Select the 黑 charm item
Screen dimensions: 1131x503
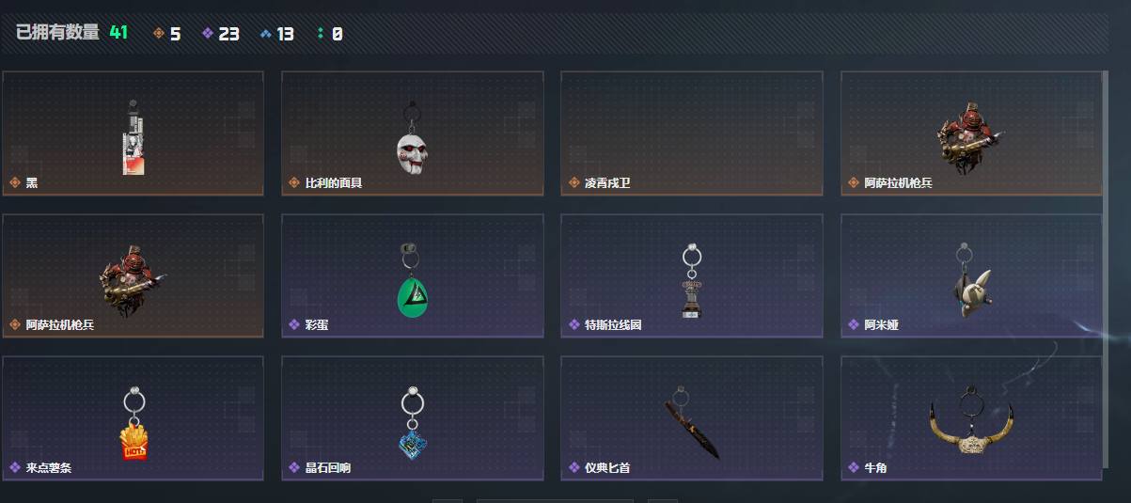pos(133,133)
